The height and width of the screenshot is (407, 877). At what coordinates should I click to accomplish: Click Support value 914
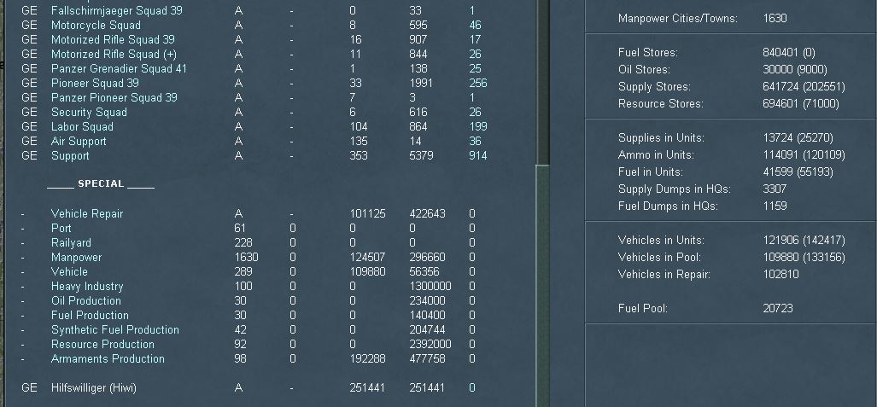coord(477,156)
